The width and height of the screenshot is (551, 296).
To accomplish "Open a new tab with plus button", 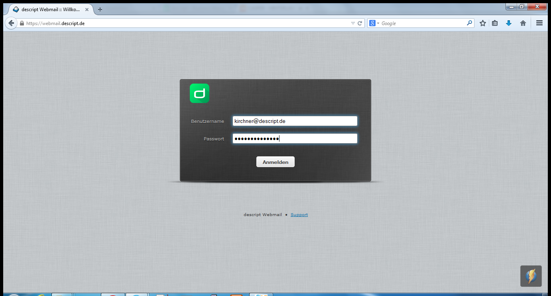I will tap(100, 10).
